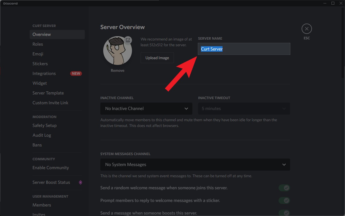The width and height of the screenshot is (345, 216).
Task: Click the NEW badge next to Integrations
Action: (76, 73)
